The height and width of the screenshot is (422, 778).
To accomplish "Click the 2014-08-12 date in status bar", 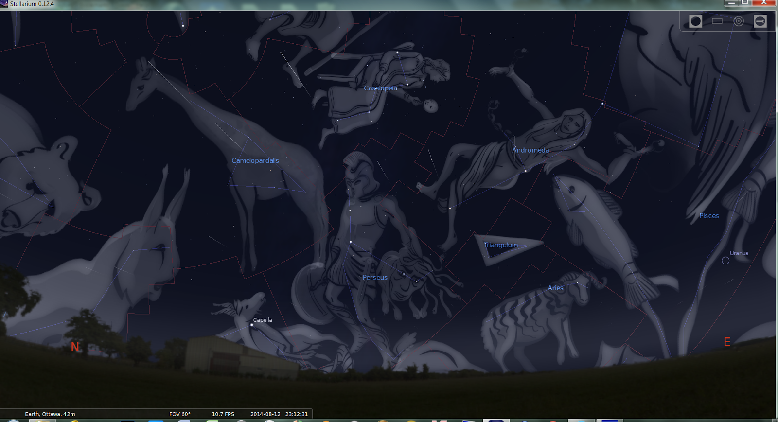I will [265, 414].
